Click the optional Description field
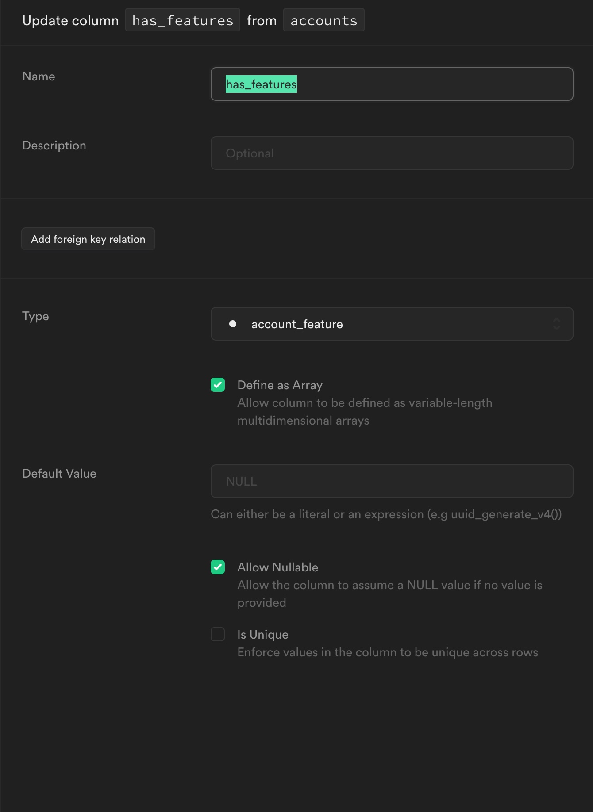 click(x=391, y=153)
